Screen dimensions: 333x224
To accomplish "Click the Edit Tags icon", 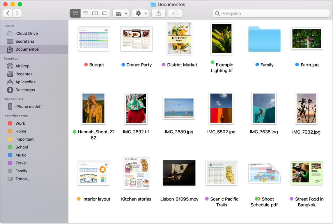I will click(175, 13).
